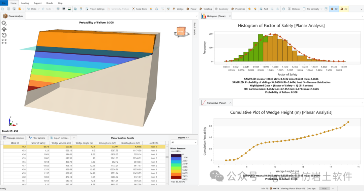The height and width of the screenshot is (191, 364).
Task: Rotate view using the orange orientation cube
Action: point(181,31)
